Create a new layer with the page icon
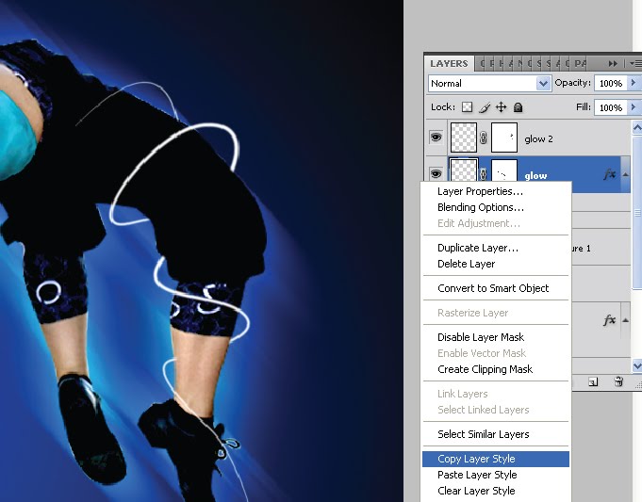Screen dimensions: 642x502 (593, 382)
